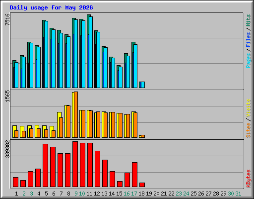Click day 21 on the x-axis
Screen dimensions: 254x199
click(x=164, y=194)
